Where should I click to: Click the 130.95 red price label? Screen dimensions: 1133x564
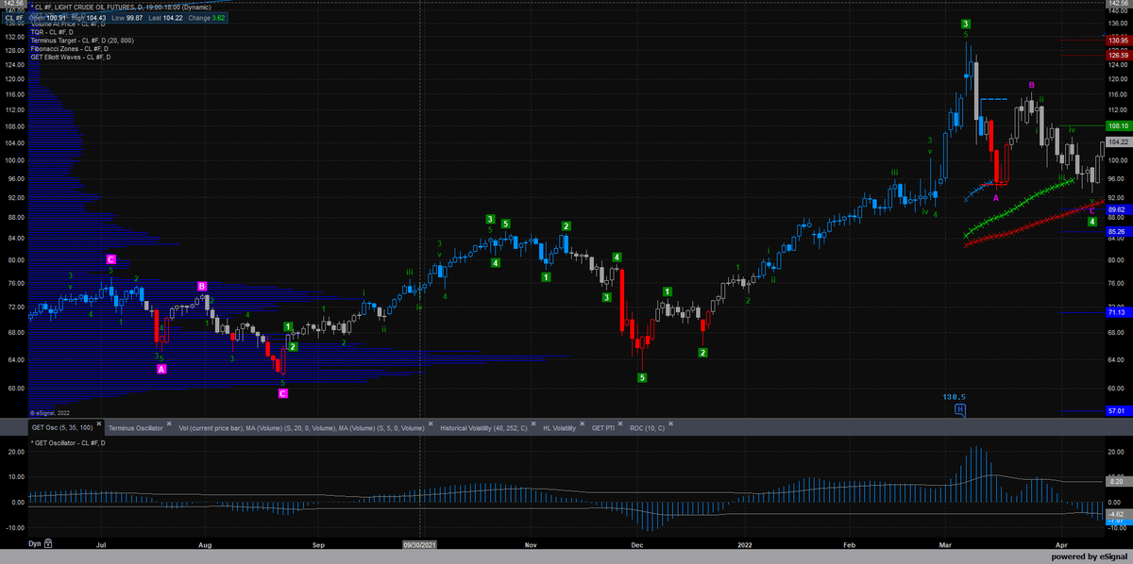pos(1118,41)
